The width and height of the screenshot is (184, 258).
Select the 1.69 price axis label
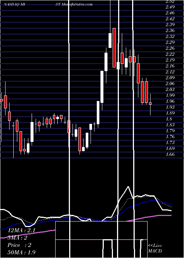[170, 149]
